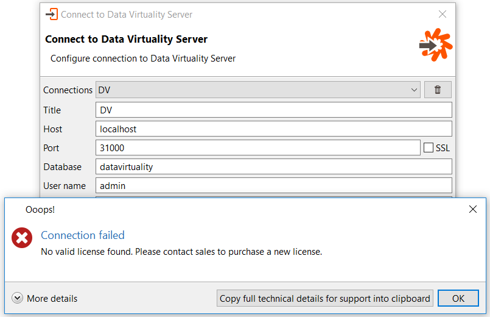Enable the SSL checkbox

[x=429, y=148]
